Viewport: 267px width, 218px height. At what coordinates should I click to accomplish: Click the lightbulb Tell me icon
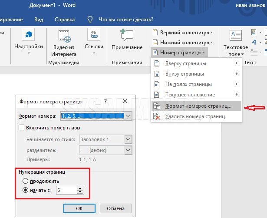(90, 20)
